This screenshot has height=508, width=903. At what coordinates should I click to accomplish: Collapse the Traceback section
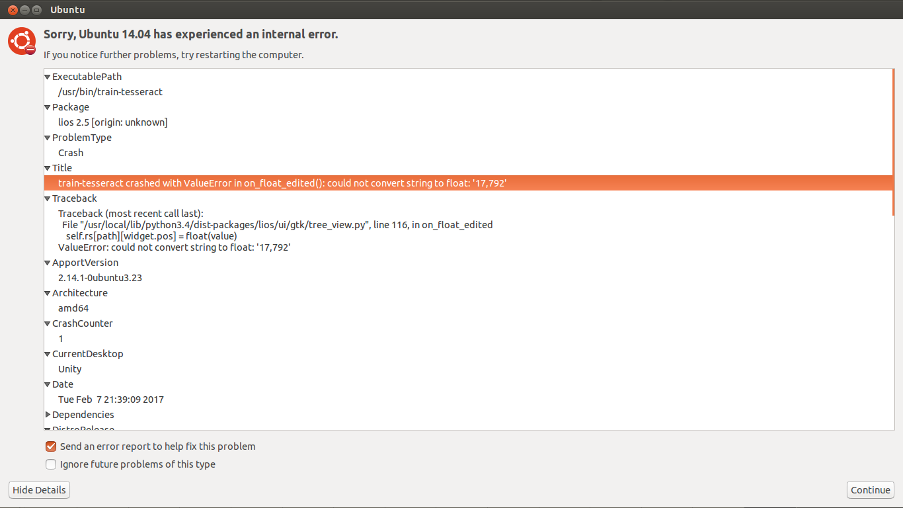pyautogui.click(x=48, y=198)
